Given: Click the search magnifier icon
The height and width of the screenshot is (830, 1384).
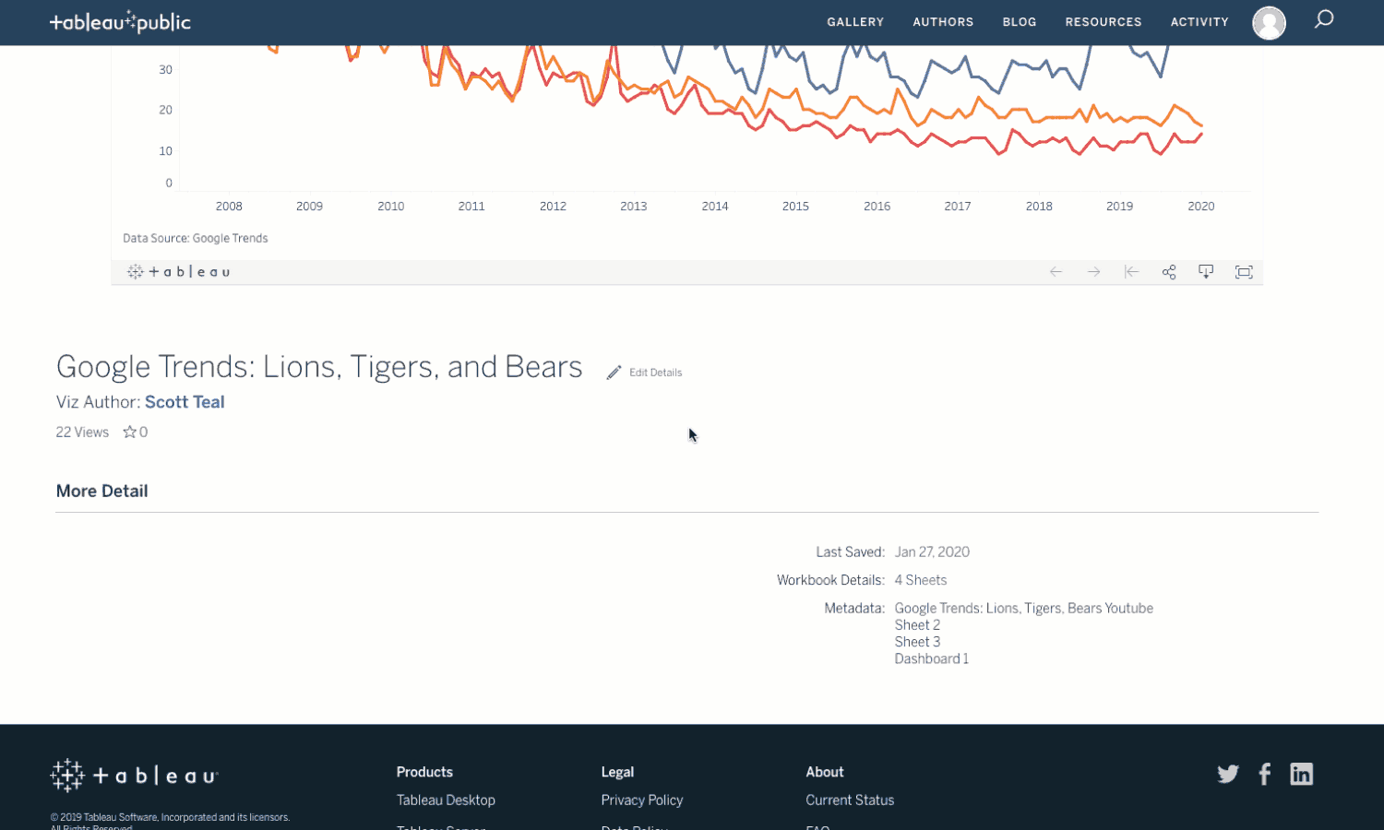Looking at the screenshot, I should tap(1324, 19).
